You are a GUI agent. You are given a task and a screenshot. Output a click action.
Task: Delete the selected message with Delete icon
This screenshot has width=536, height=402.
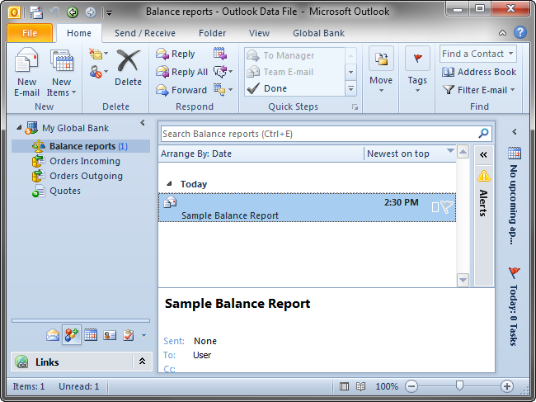coord(128,62)
